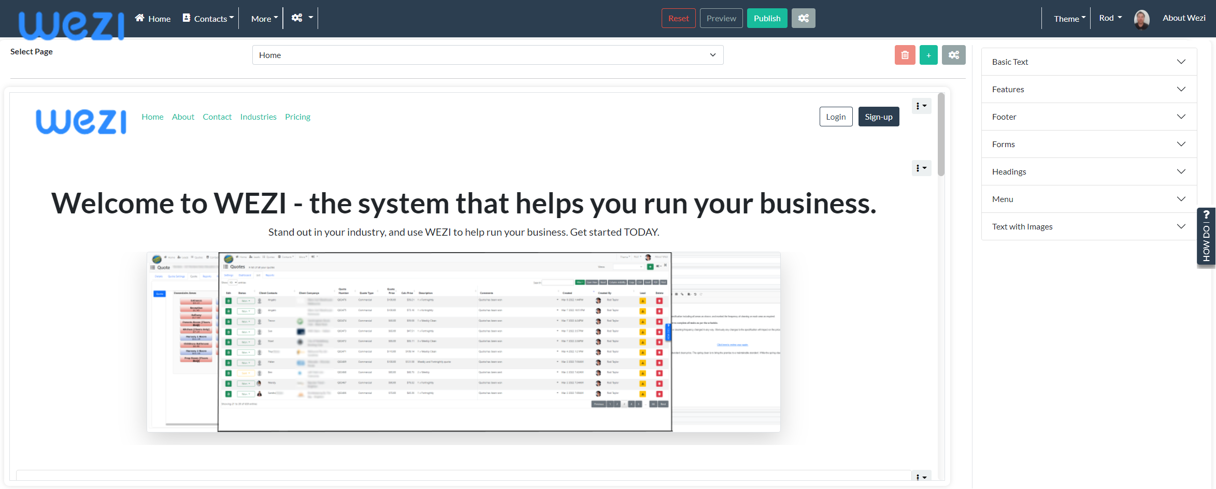1216x489 pixels.
Task: Expand the Headings section
Action: [x=1089, y=171]
